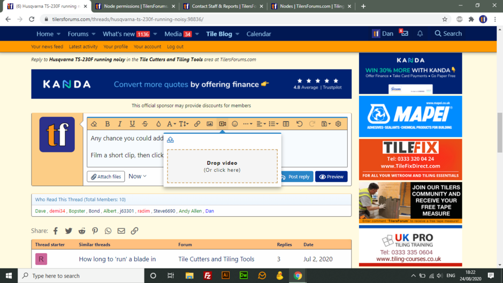Open the text color droplet picker
The width and height of the screenshot is (503, 283).
158,124
